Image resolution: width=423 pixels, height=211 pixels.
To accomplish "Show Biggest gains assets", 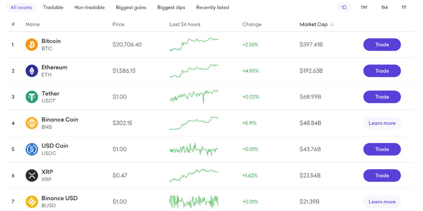I will 131,8.
